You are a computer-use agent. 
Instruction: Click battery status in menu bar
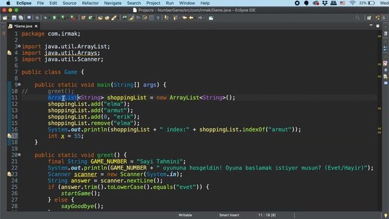click(367, 3)
